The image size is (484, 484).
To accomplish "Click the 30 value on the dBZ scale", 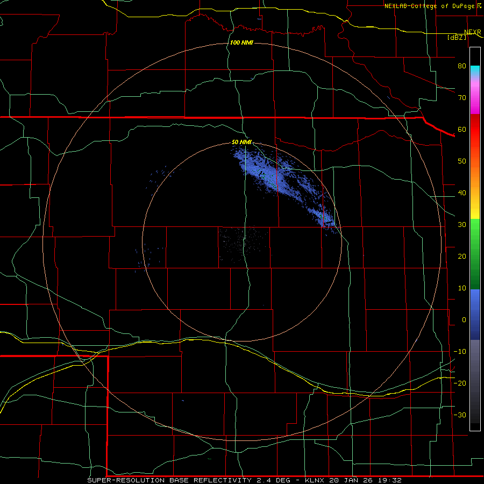I will tap(462, 224).
